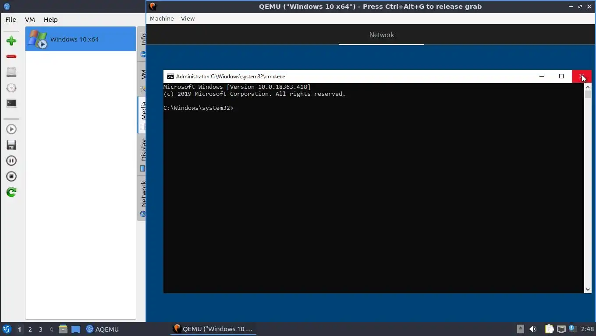Click the floppy disk save VM icon
The image size is (596, 336).
tap(11, 145)
